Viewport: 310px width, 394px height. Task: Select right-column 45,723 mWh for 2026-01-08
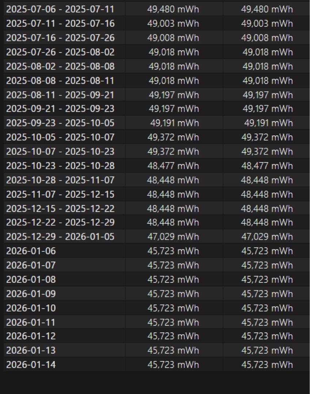pos(267,279)
